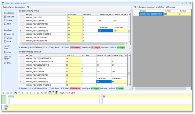Click the go-to-line icon with blue arrow
This screenshot has height=114, width=195.
pos(42,93)
